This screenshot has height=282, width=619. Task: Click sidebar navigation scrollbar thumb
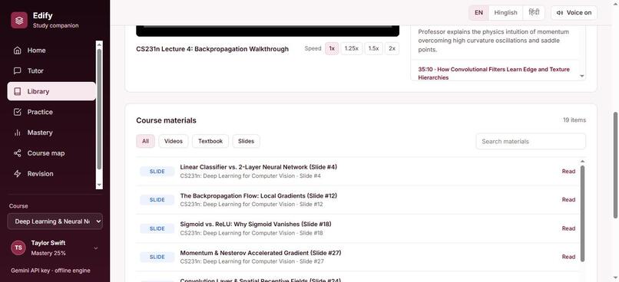99,109
